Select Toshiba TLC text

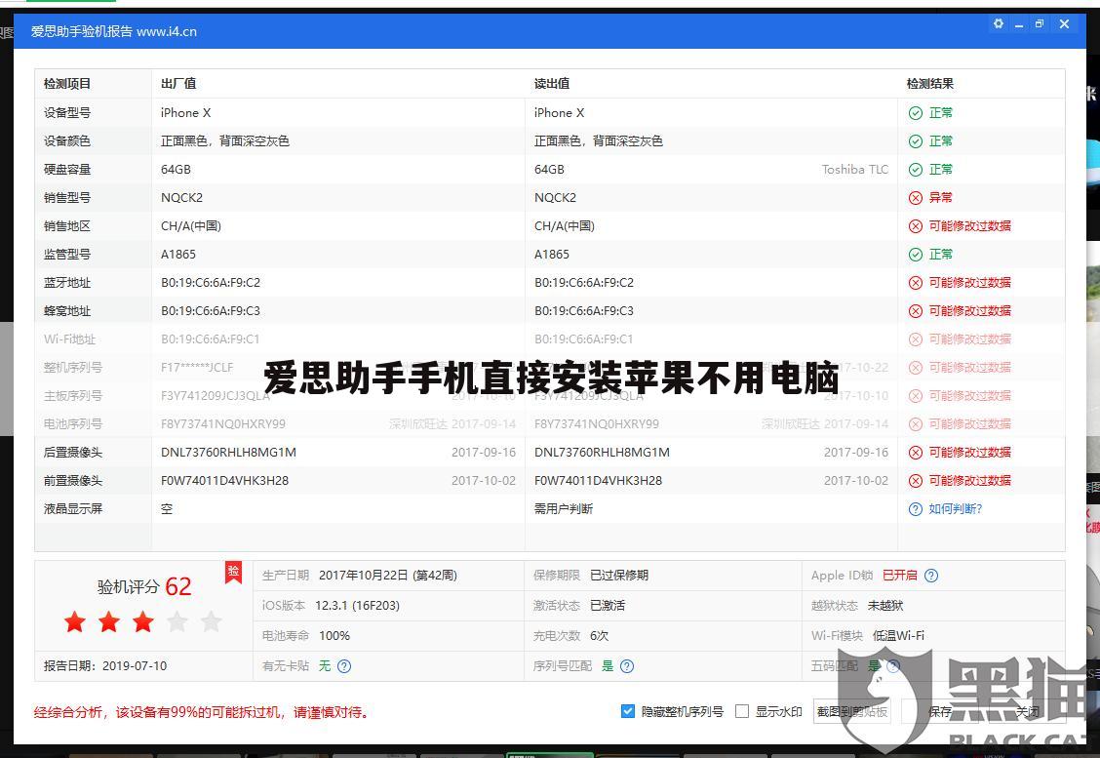(854, 169)
